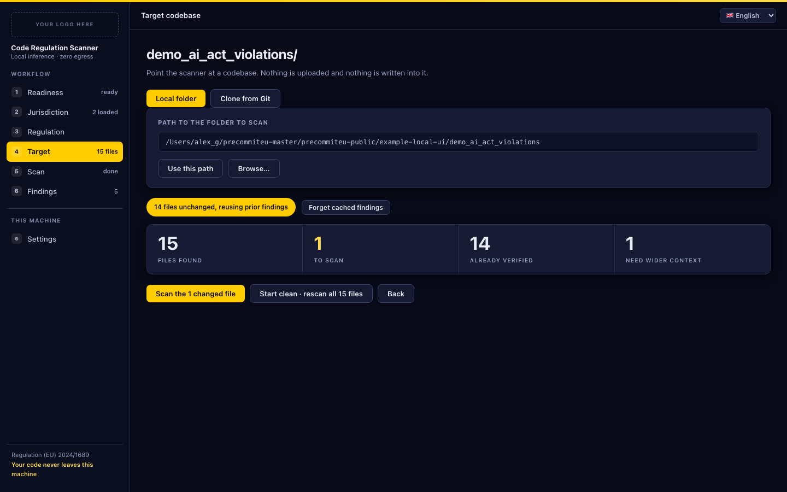This screenshot has height=492, width=787.
Task: View the Findings step
Action: 64,191
